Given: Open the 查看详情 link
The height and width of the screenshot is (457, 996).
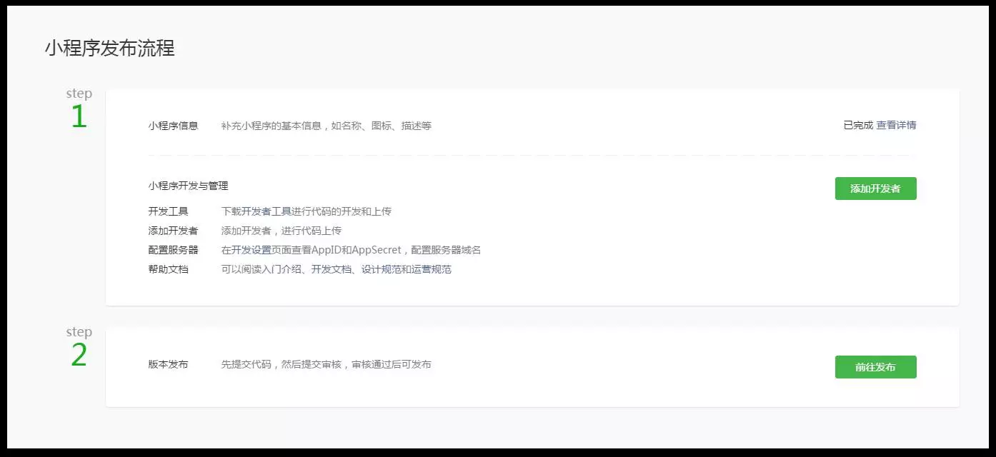Looking at the screenshot, I should point(896,125).
